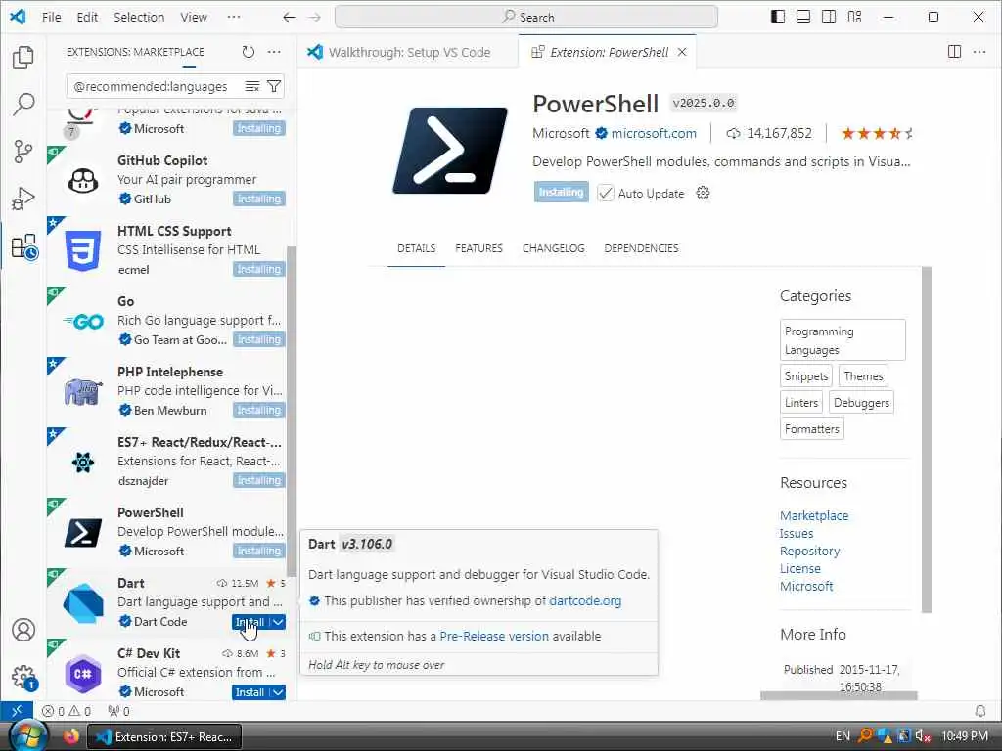Viewport: 1002px width, 751px height.
Task: Go back with the navigation arrow
Action: click(289, 18)
